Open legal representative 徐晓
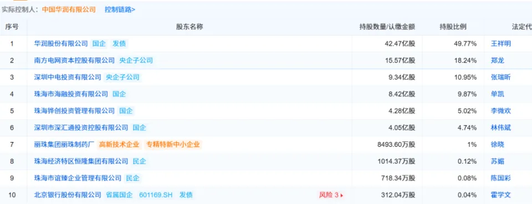This screenshot has height=204, width=532. click(x=498, y=145)
